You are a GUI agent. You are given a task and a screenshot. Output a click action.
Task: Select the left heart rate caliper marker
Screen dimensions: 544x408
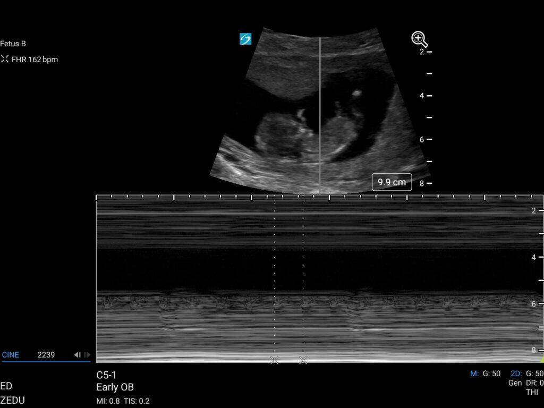tap(274, 360)
